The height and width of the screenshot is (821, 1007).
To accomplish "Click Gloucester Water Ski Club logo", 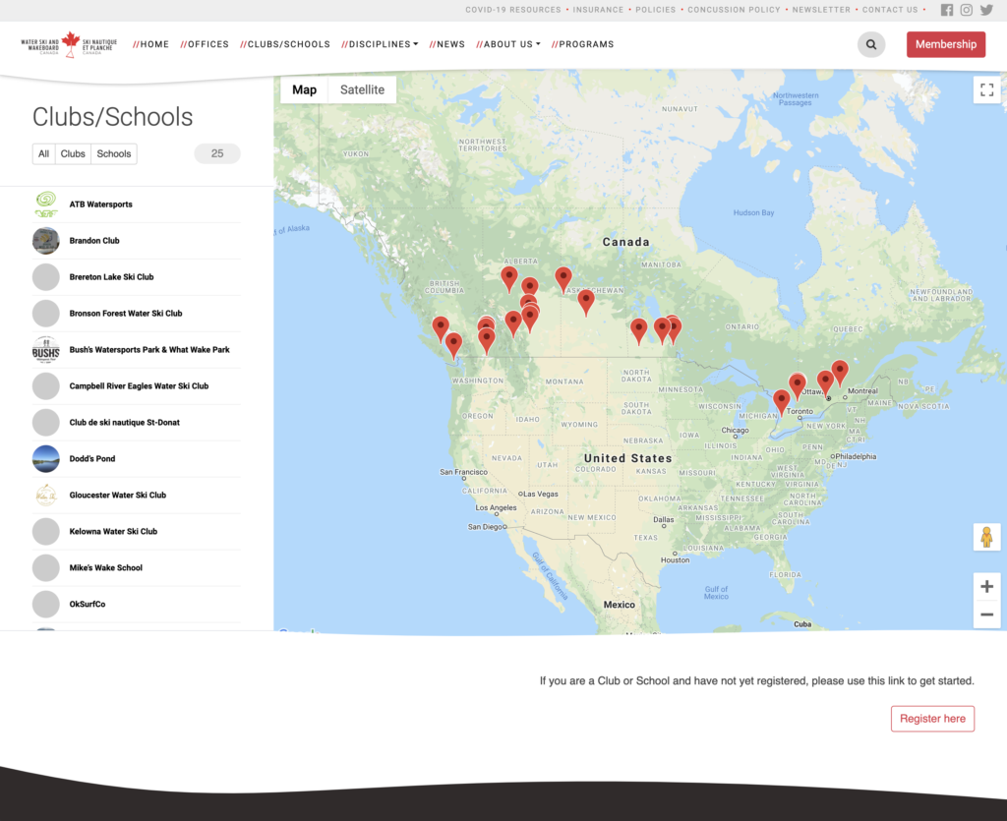I will point(46,495).
